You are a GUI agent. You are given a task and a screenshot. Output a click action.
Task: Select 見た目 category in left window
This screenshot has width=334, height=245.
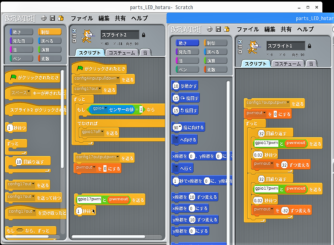pos(21,41)
